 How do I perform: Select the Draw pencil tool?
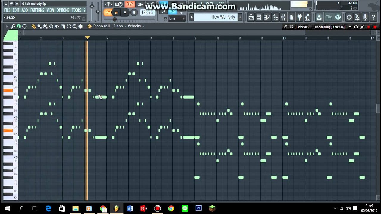[x=34, y=26]
